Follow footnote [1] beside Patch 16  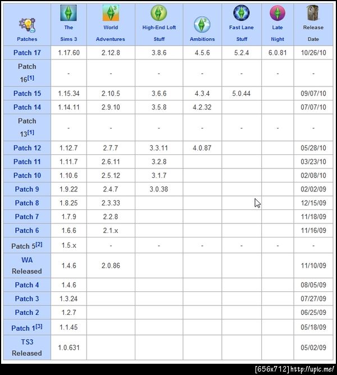point(31,77)
